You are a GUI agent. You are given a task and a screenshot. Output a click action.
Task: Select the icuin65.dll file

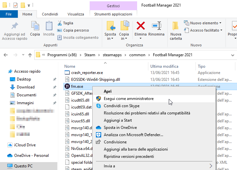point(80,114)
